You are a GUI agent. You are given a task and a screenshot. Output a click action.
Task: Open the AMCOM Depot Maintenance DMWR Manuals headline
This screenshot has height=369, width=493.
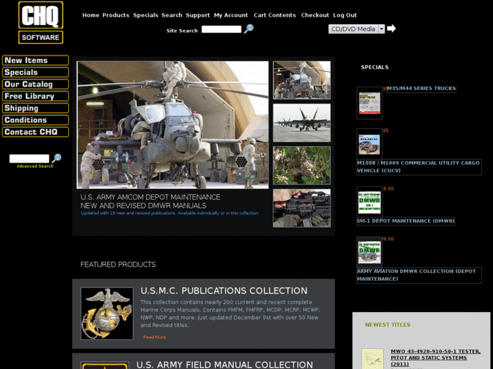(x=151, y=201)
